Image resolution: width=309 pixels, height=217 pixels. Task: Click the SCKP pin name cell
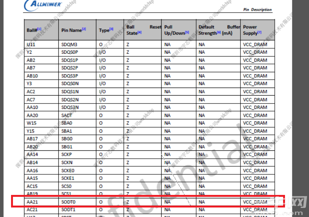67,155
